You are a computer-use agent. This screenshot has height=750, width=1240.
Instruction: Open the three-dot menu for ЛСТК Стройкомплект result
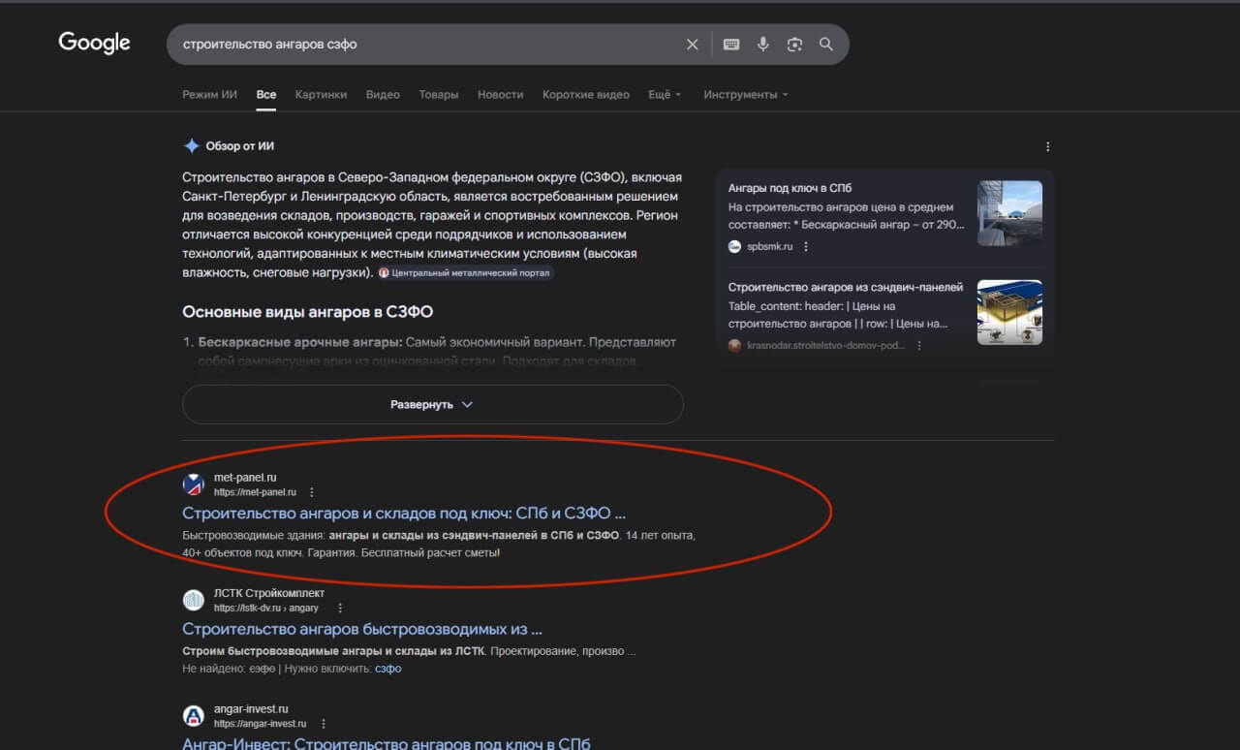(339, 607)
